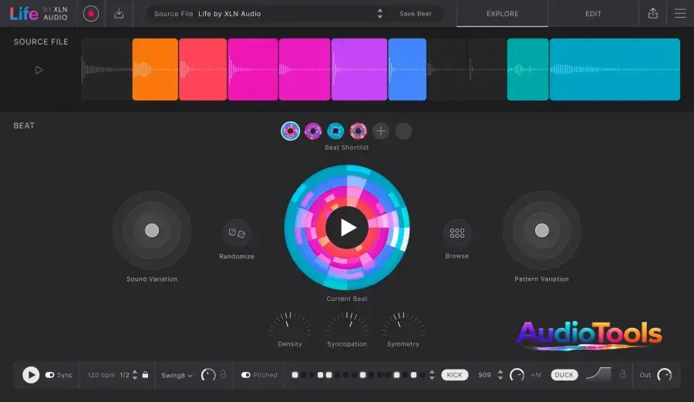Screen dimensions: 694x402
Task: Click the duck curve shape icon
Action: pyautogui.click(x=598, y=374)
